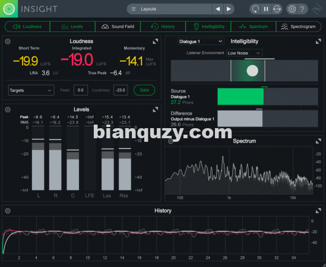This screenshot has width=326, height=267.
Task: Expand the History panel
Action: point(318,211)
